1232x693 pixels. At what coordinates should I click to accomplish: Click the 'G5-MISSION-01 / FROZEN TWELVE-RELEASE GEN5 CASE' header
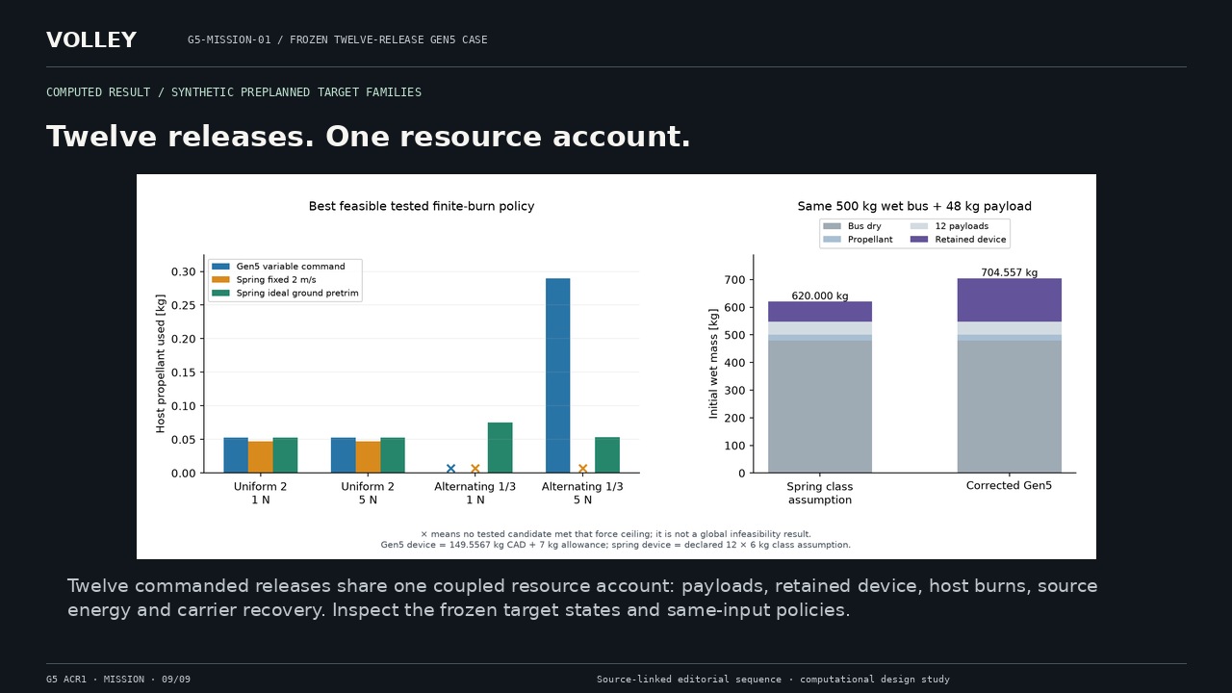point(337,40)
